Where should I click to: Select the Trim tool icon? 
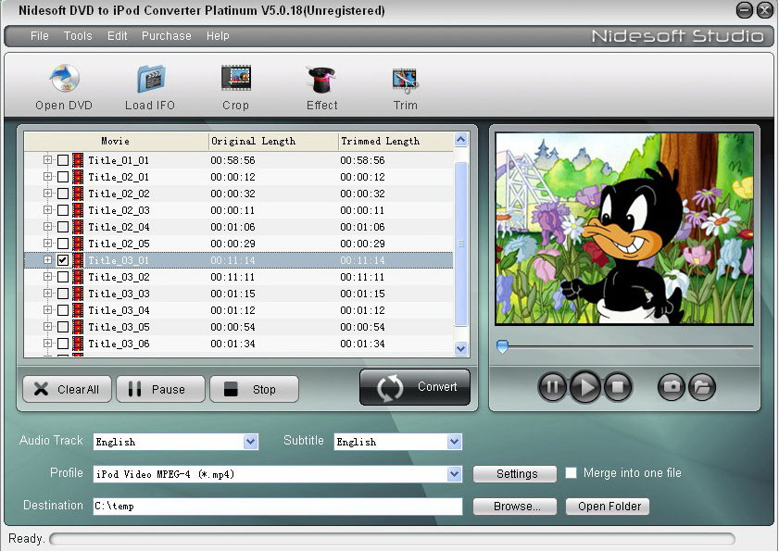tap(405, 80)
